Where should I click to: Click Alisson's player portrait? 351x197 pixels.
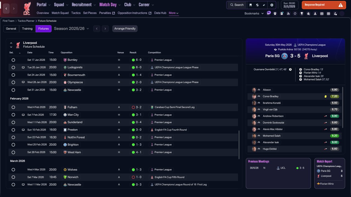coord(254,90)
